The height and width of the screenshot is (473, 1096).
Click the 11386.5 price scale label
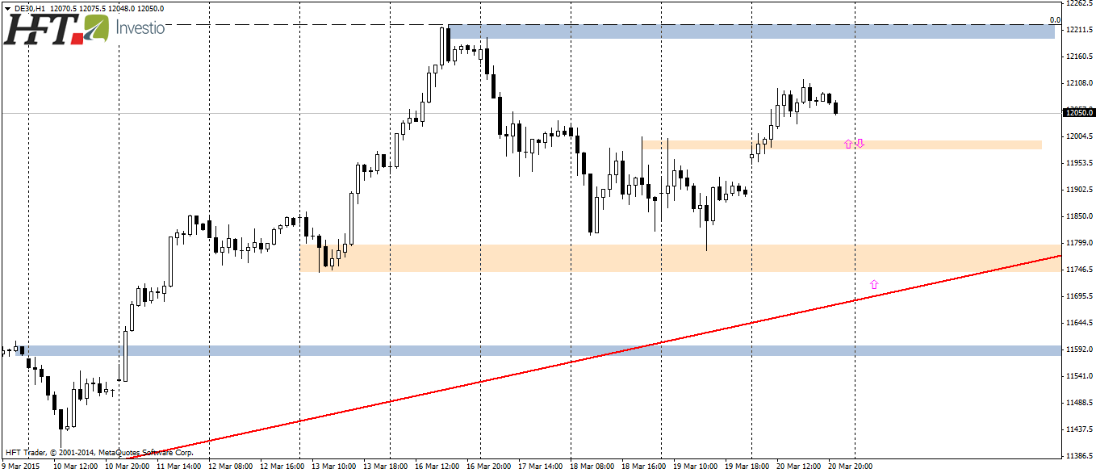(1079, 456)
